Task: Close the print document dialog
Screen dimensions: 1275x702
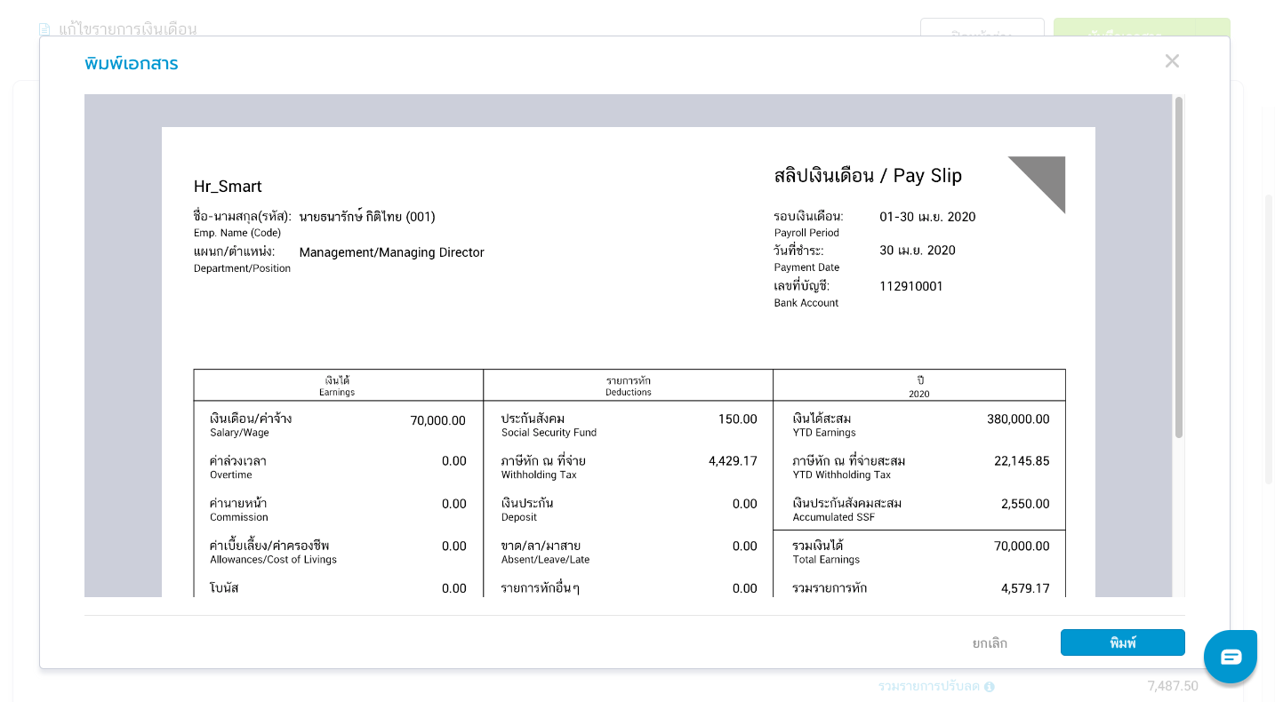Action: pyautogui.click(x=1172, y=61)
